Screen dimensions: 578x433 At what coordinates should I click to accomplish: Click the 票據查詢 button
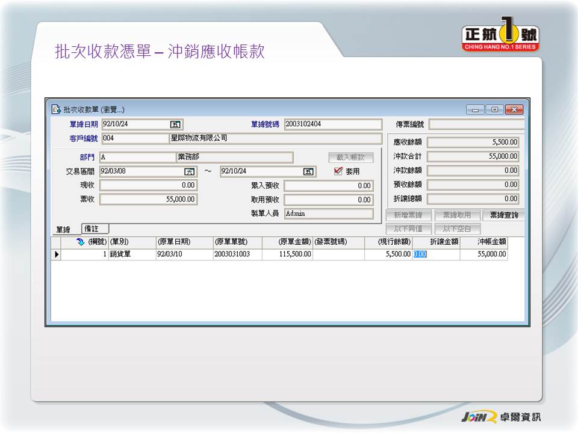coord(503,215)
